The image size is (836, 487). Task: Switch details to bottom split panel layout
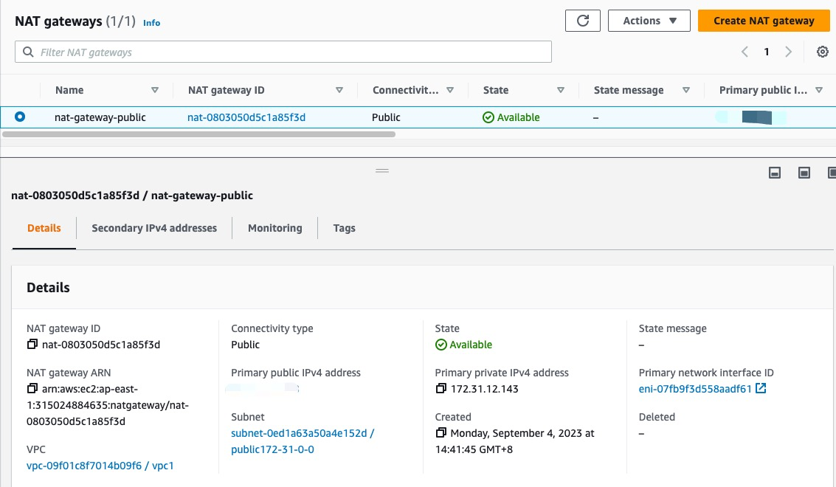[x=774, y=172]
